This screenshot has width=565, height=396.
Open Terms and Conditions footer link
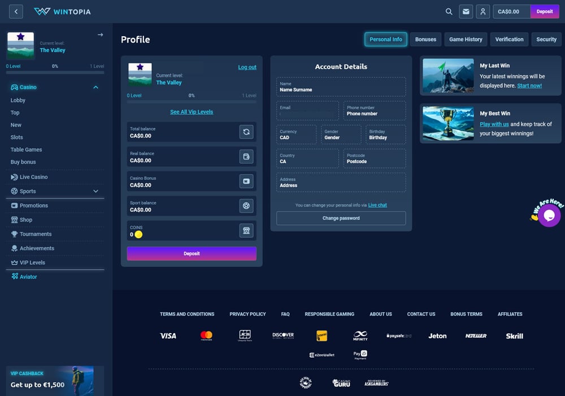click(x=187, y=314)
